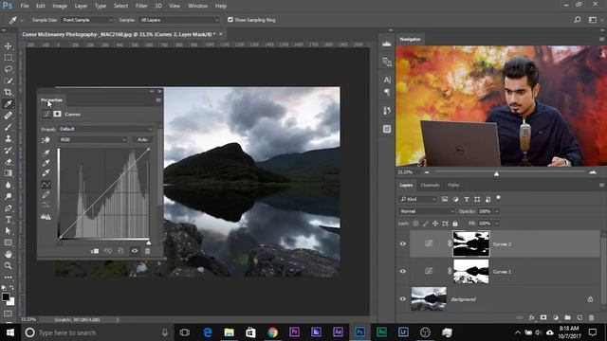
Task: Open the Filter menu
Action: (x=141, y=6)
